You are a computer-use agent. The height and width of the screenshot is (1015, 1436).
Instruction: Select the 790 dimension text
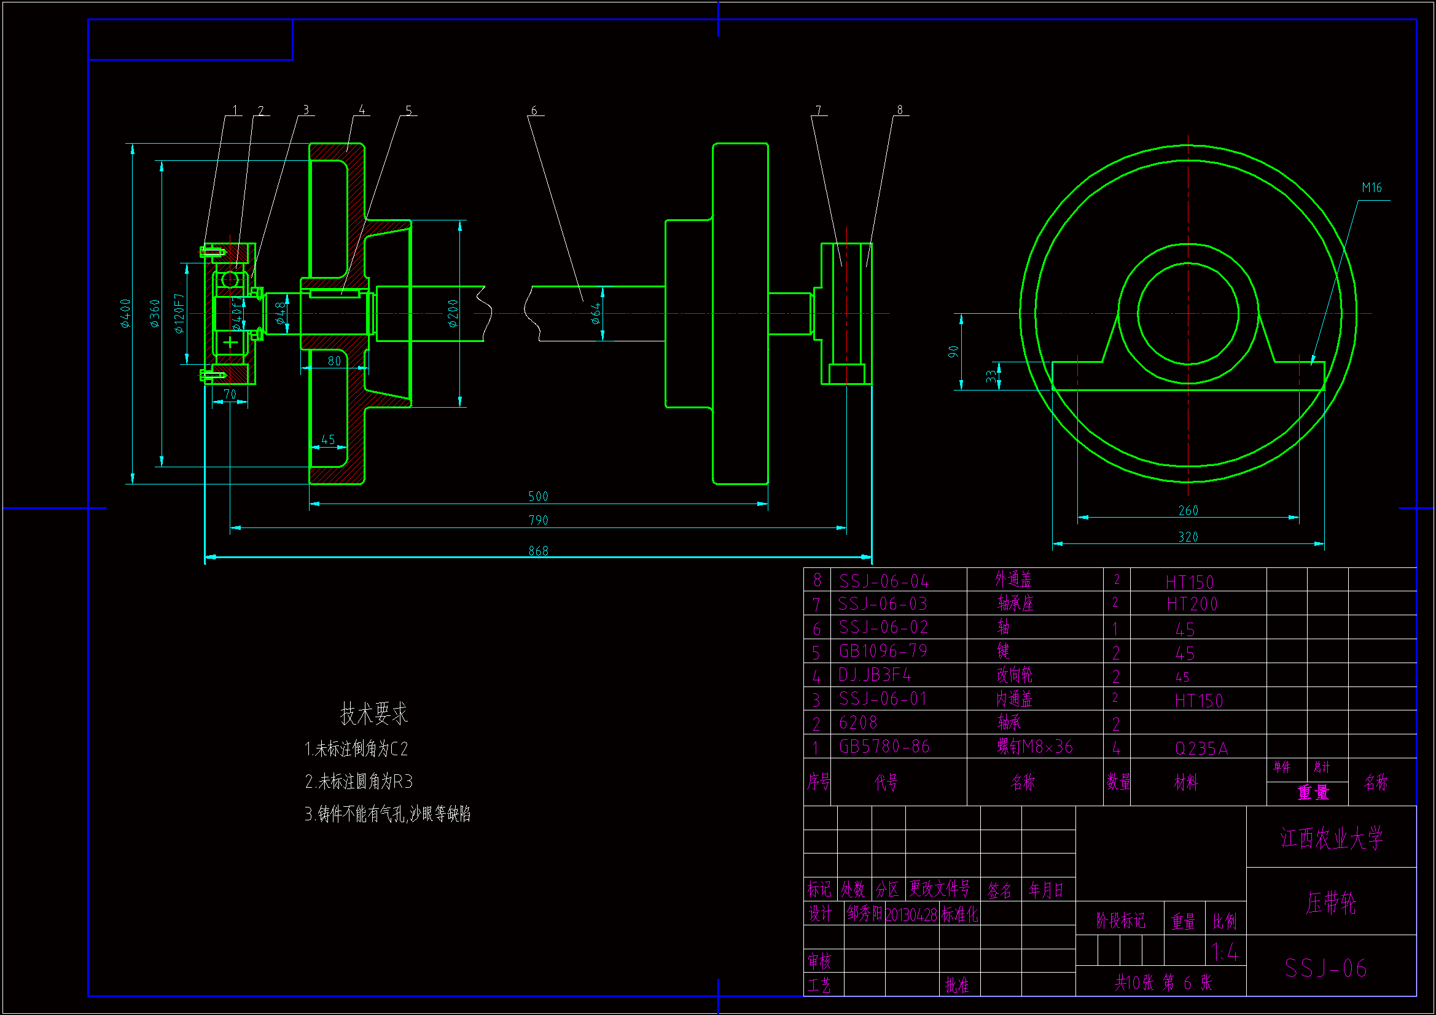click(538, 520)
